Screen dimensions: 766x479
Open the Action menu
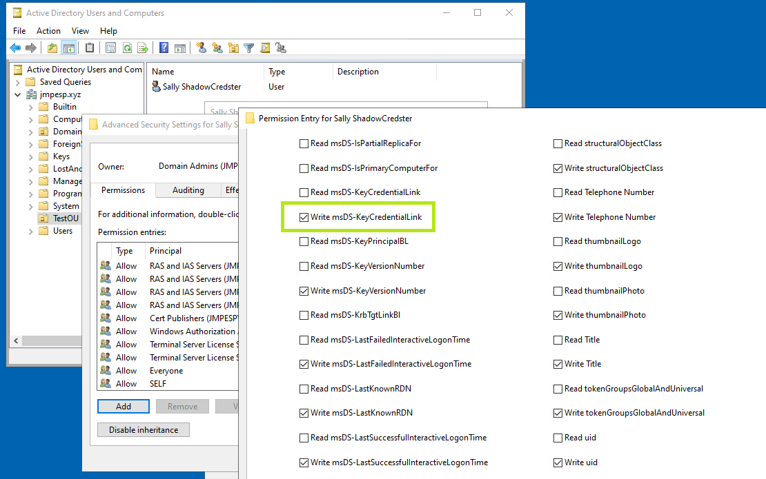(48, 31)
